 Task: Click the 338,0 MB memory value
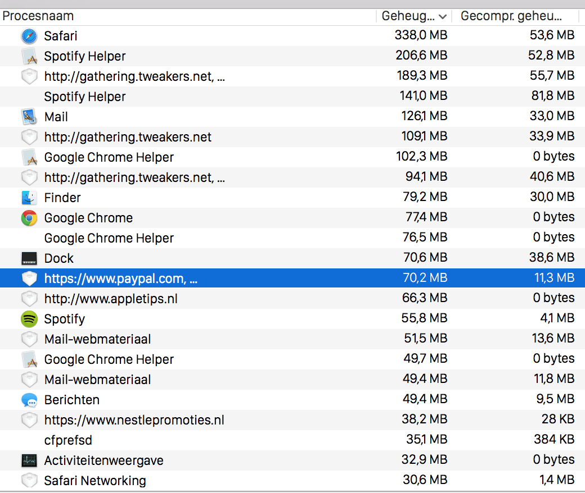point(421,35)
